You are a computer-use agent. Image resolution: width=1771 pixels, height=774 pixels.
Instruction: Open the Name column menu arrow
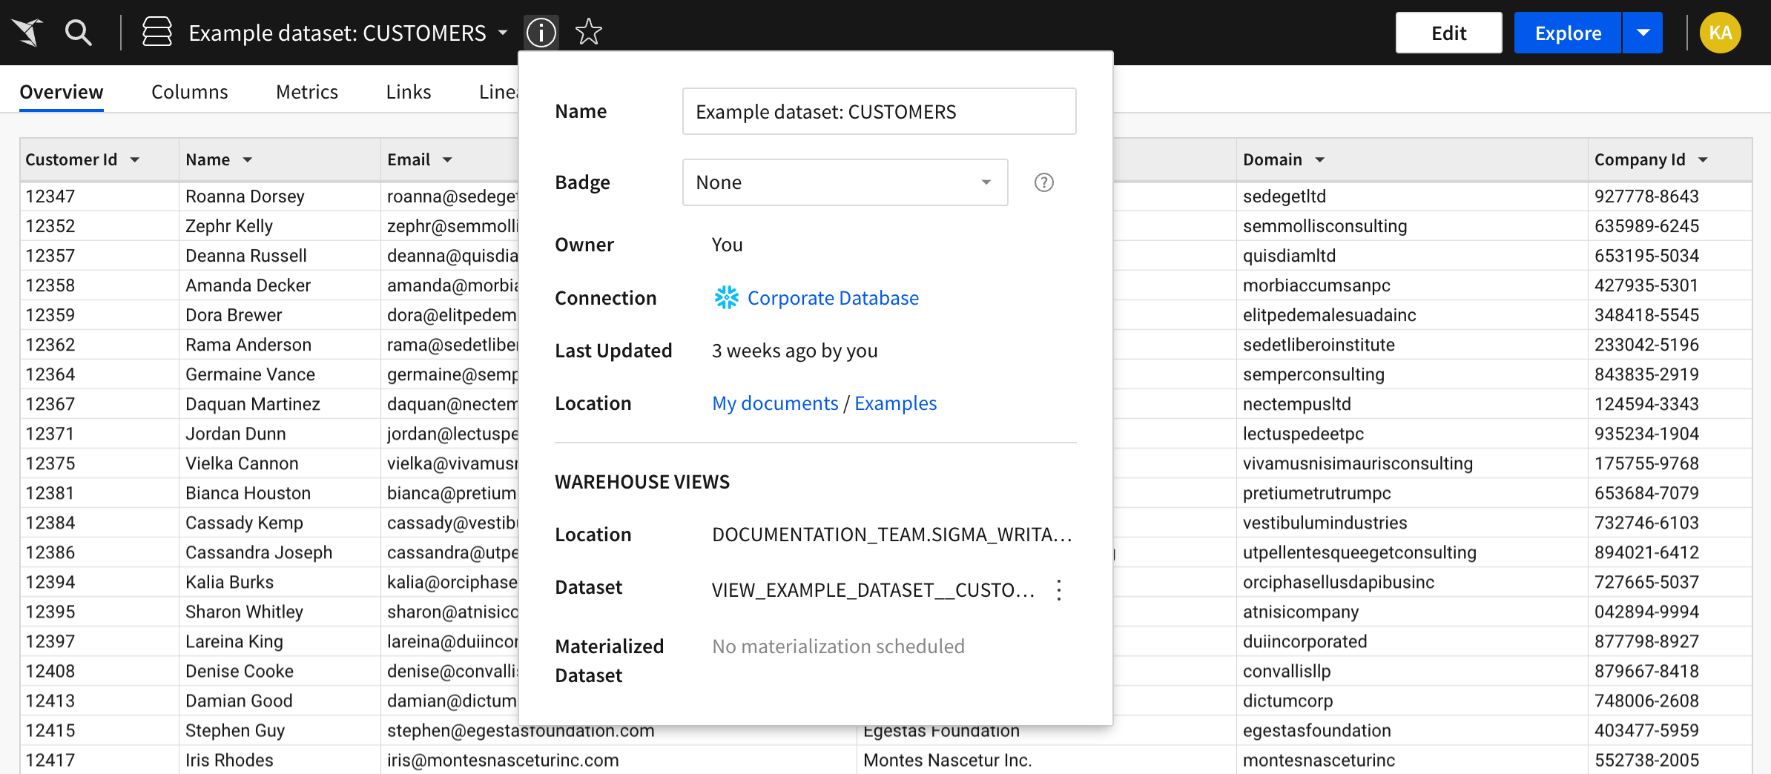pos(248,160)
